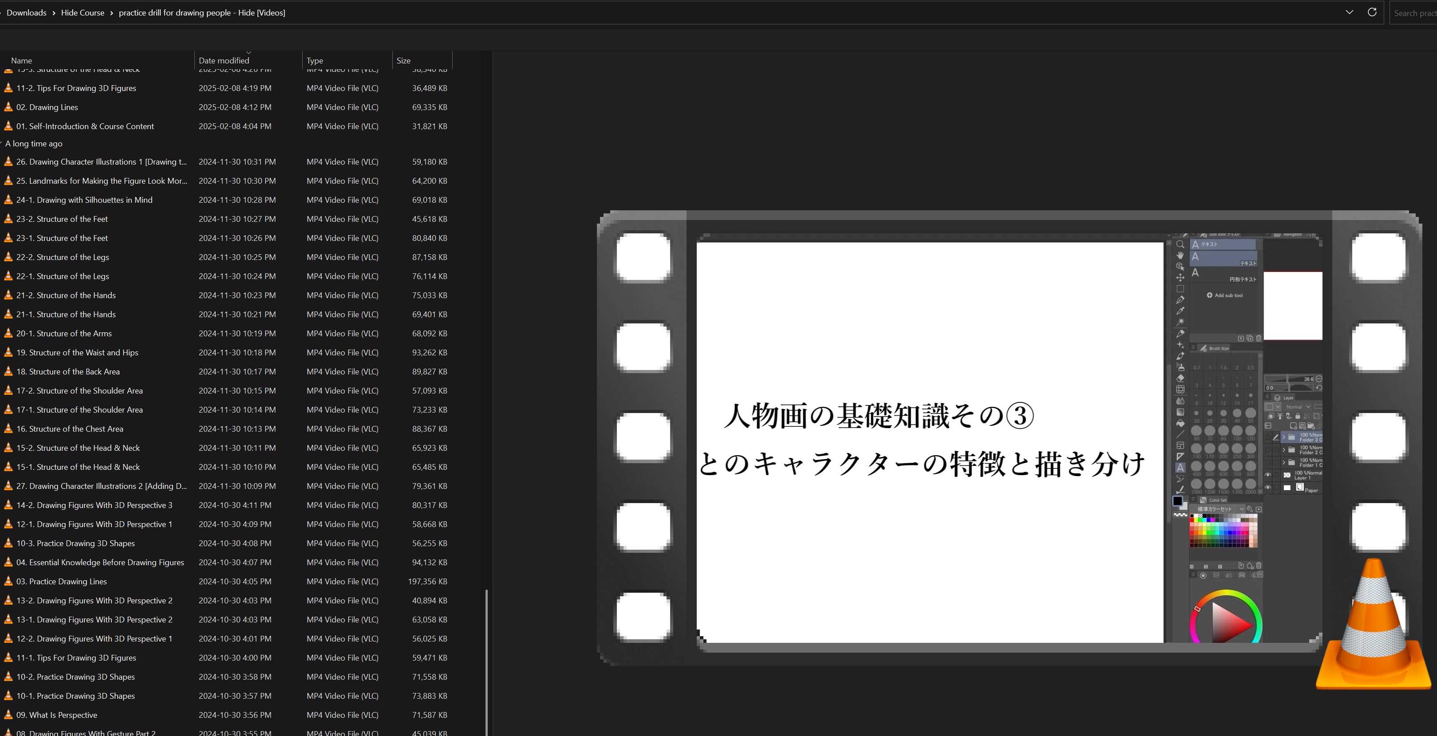Click the size value '197,356 KB'
The width and height of the screenshot is (1437, 736).
point(427,581)
